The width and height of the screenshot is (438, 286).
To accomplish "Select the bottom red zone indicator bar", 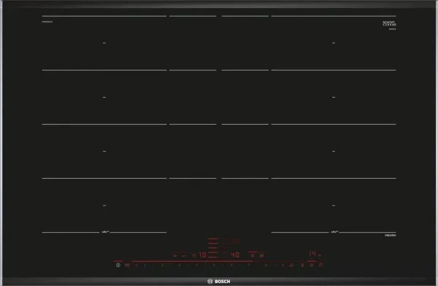I will [x=212, y=257].
